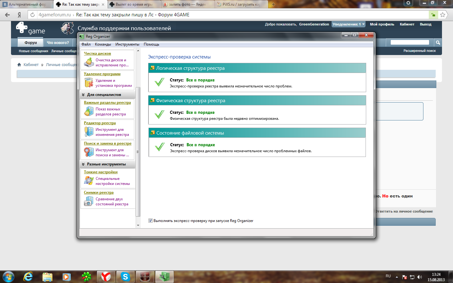Click the Чистка дисков link

pos(98,53)
